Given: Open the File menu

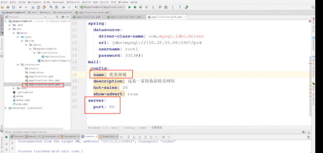Looking at the screenshot, I should point(4,2).
